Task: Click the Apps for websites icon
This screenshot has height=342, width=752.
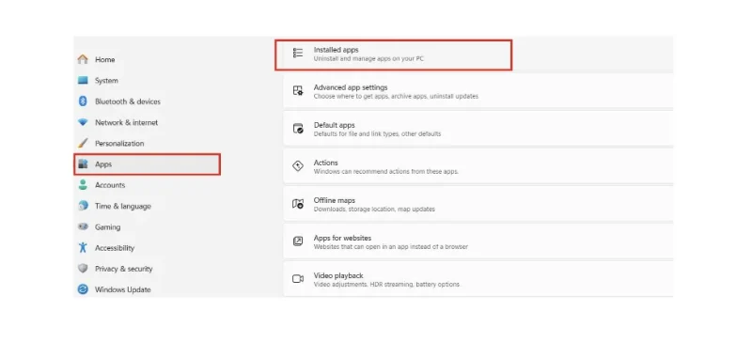Action: tap(298, 241)
